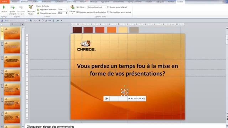This screenshot has width=228, height=128.
Task: Open the Révision tab
Action: coord(83,1)
